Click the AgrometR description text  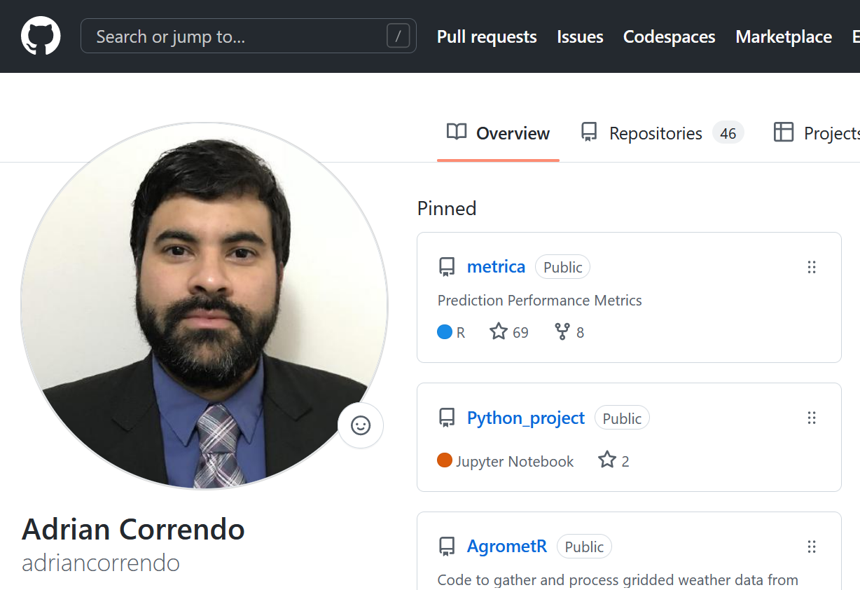coord(618,580)
